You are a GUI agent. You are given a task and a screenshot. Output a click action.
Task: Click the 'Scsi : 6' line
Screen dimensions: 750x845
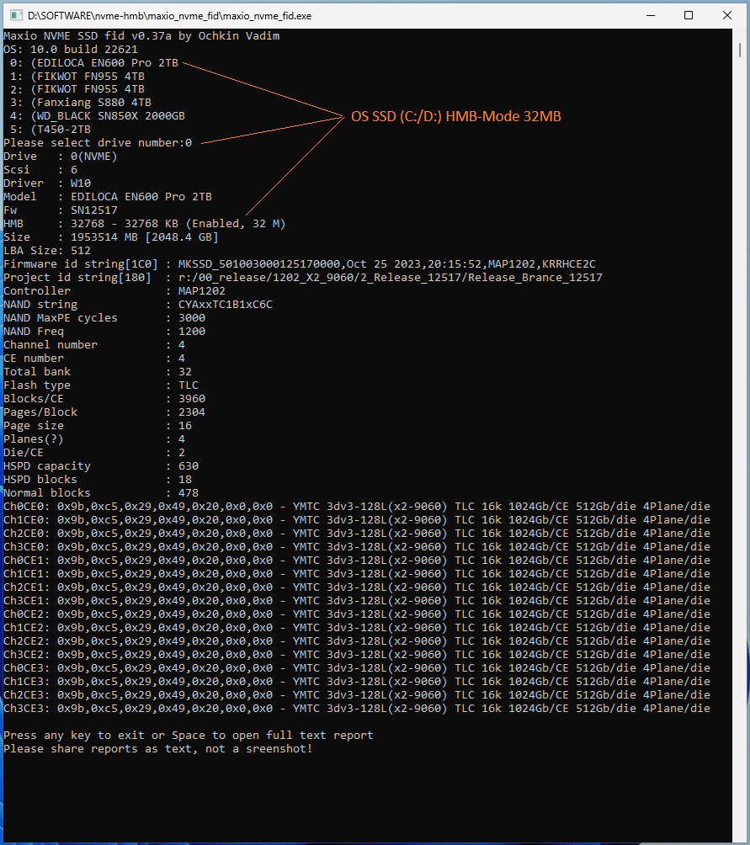tap(40, 170)
